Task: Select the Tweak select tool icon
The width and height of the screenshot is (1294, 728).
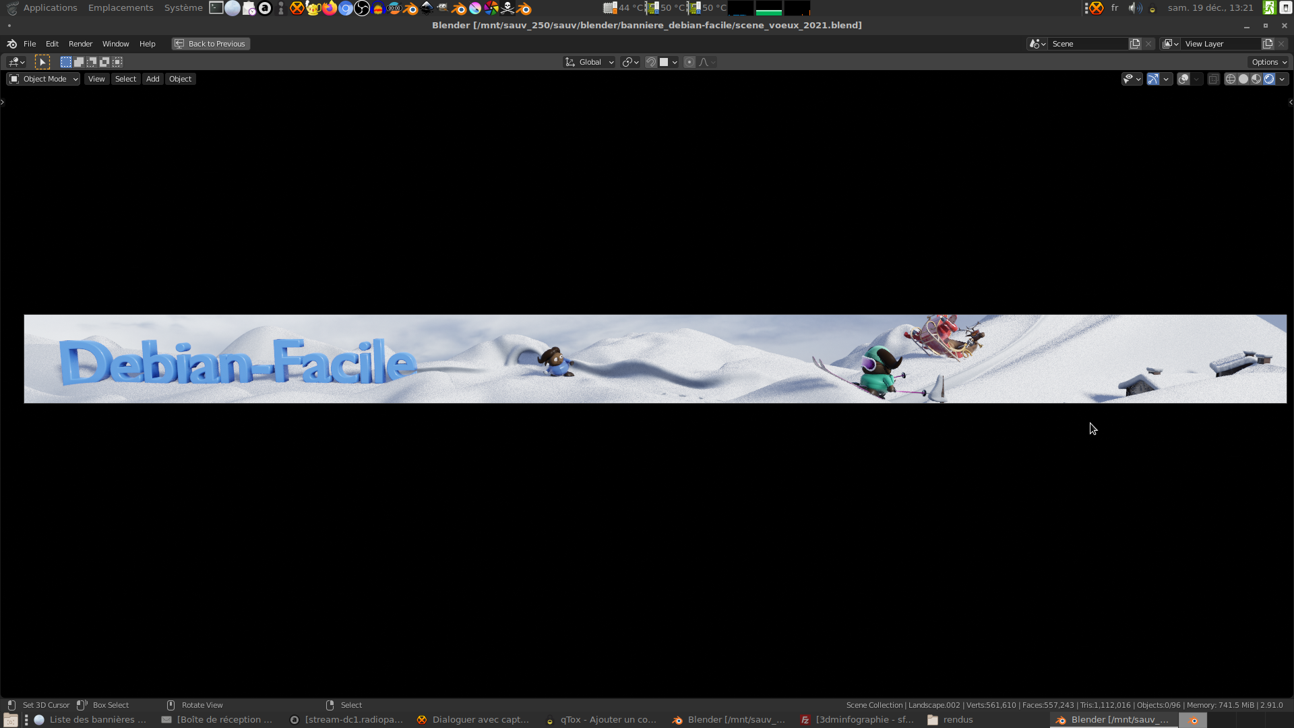Action: 42,62
